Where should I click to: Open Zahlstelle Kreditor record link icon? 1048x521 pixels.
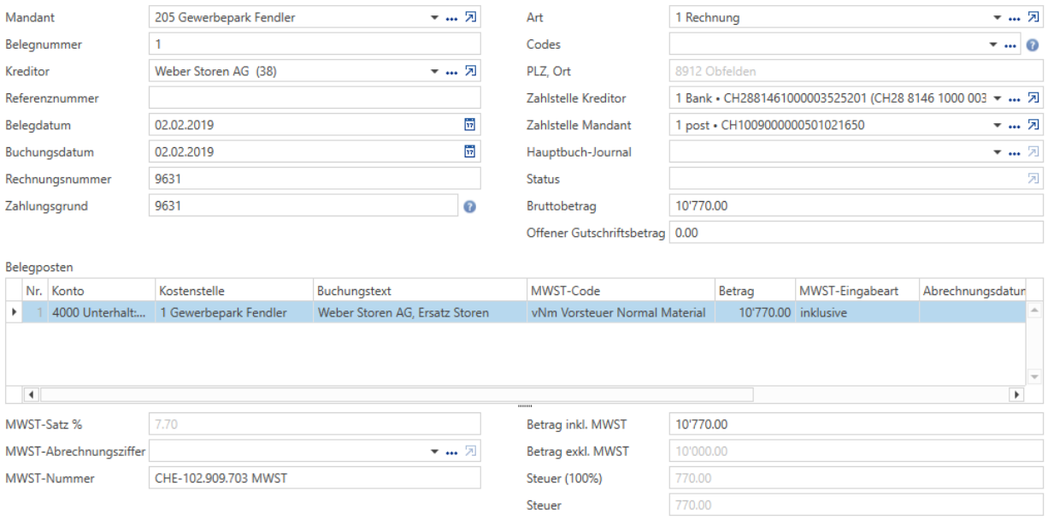click(1033, 98)
